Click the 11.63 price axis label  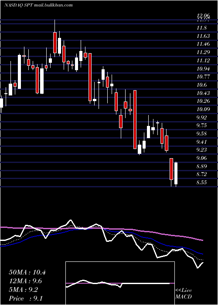[203, 36]
